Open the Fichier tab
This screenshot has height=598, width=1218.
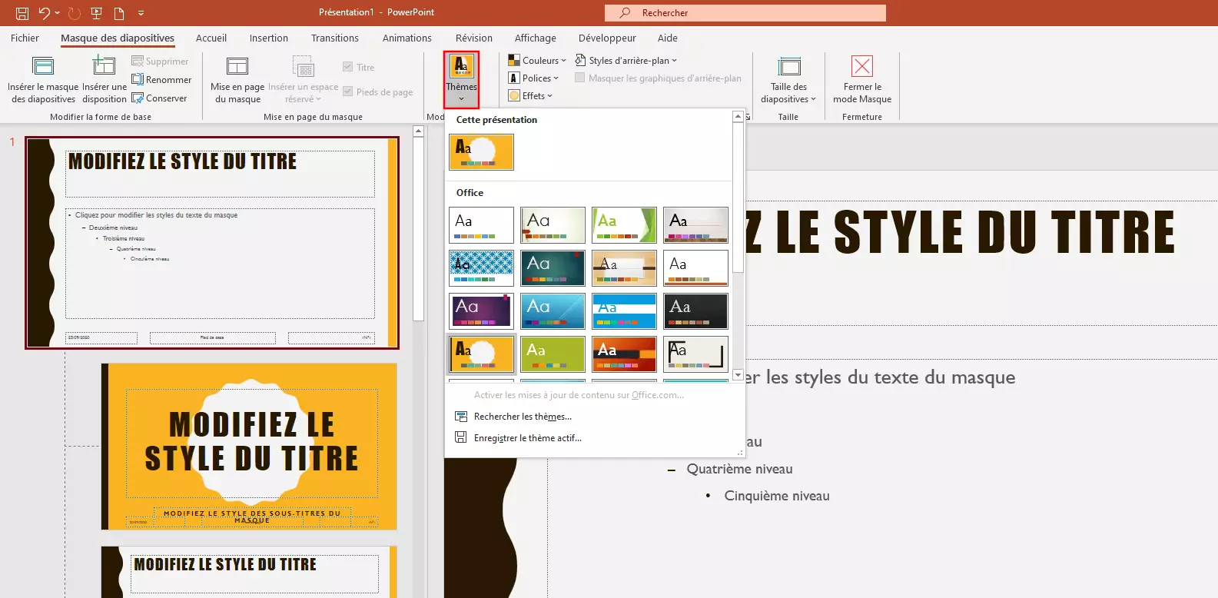click(25, 38)
